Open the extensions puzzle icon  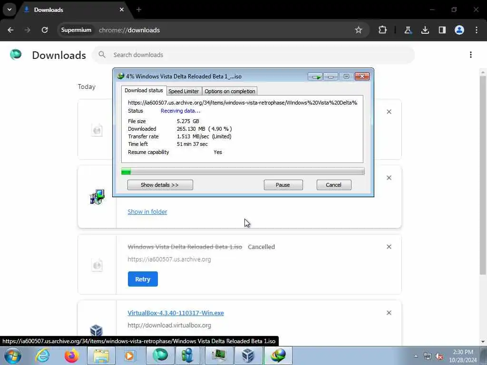pos(383,30)
